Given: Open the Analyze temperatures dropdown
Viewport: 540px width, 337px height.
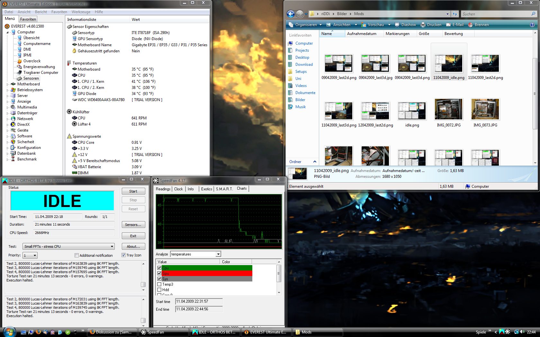Looking at the screenshot, I should 218,254.
